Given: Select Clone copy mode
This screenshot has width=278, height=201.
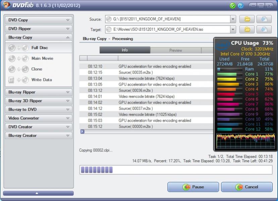Looking at the screenshot, I should (39, 69).
